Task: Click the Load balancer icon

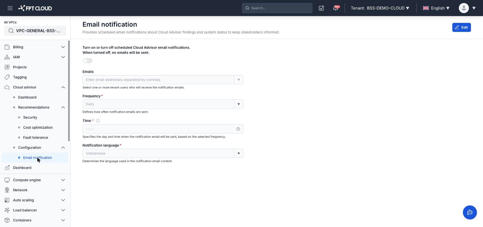Action: pyautogui.click(x=7, y=210)
